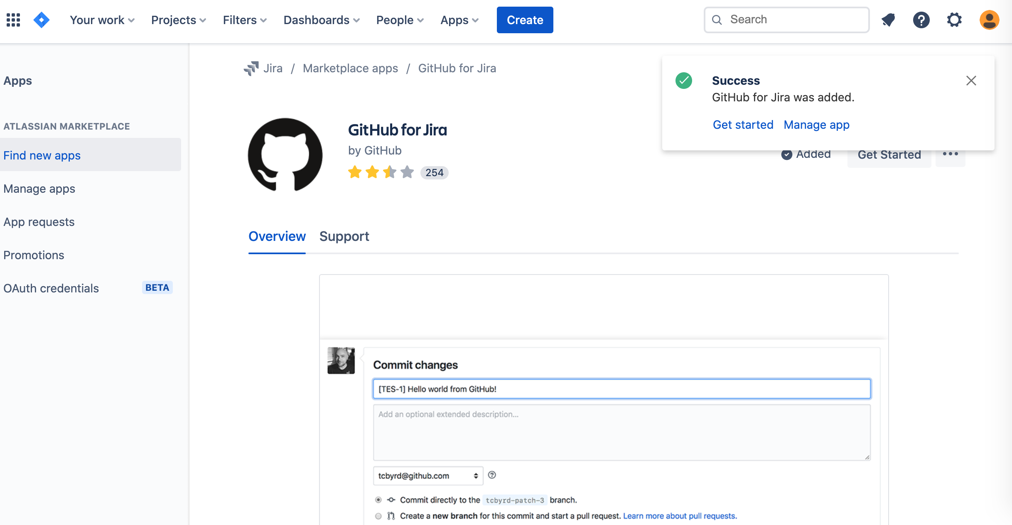Open the app switcher grid icon
Image resolution: width=1012 pixels, height=525 pixels.
point(13,20)
